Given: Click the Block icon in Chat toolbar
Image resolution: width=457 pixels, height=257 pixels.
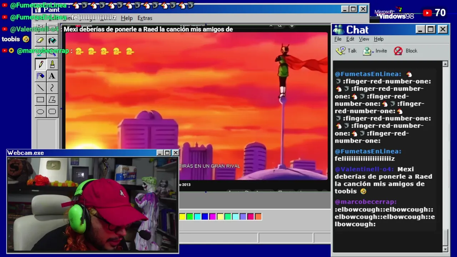Looking at the screenshot, I should point(398,51).
